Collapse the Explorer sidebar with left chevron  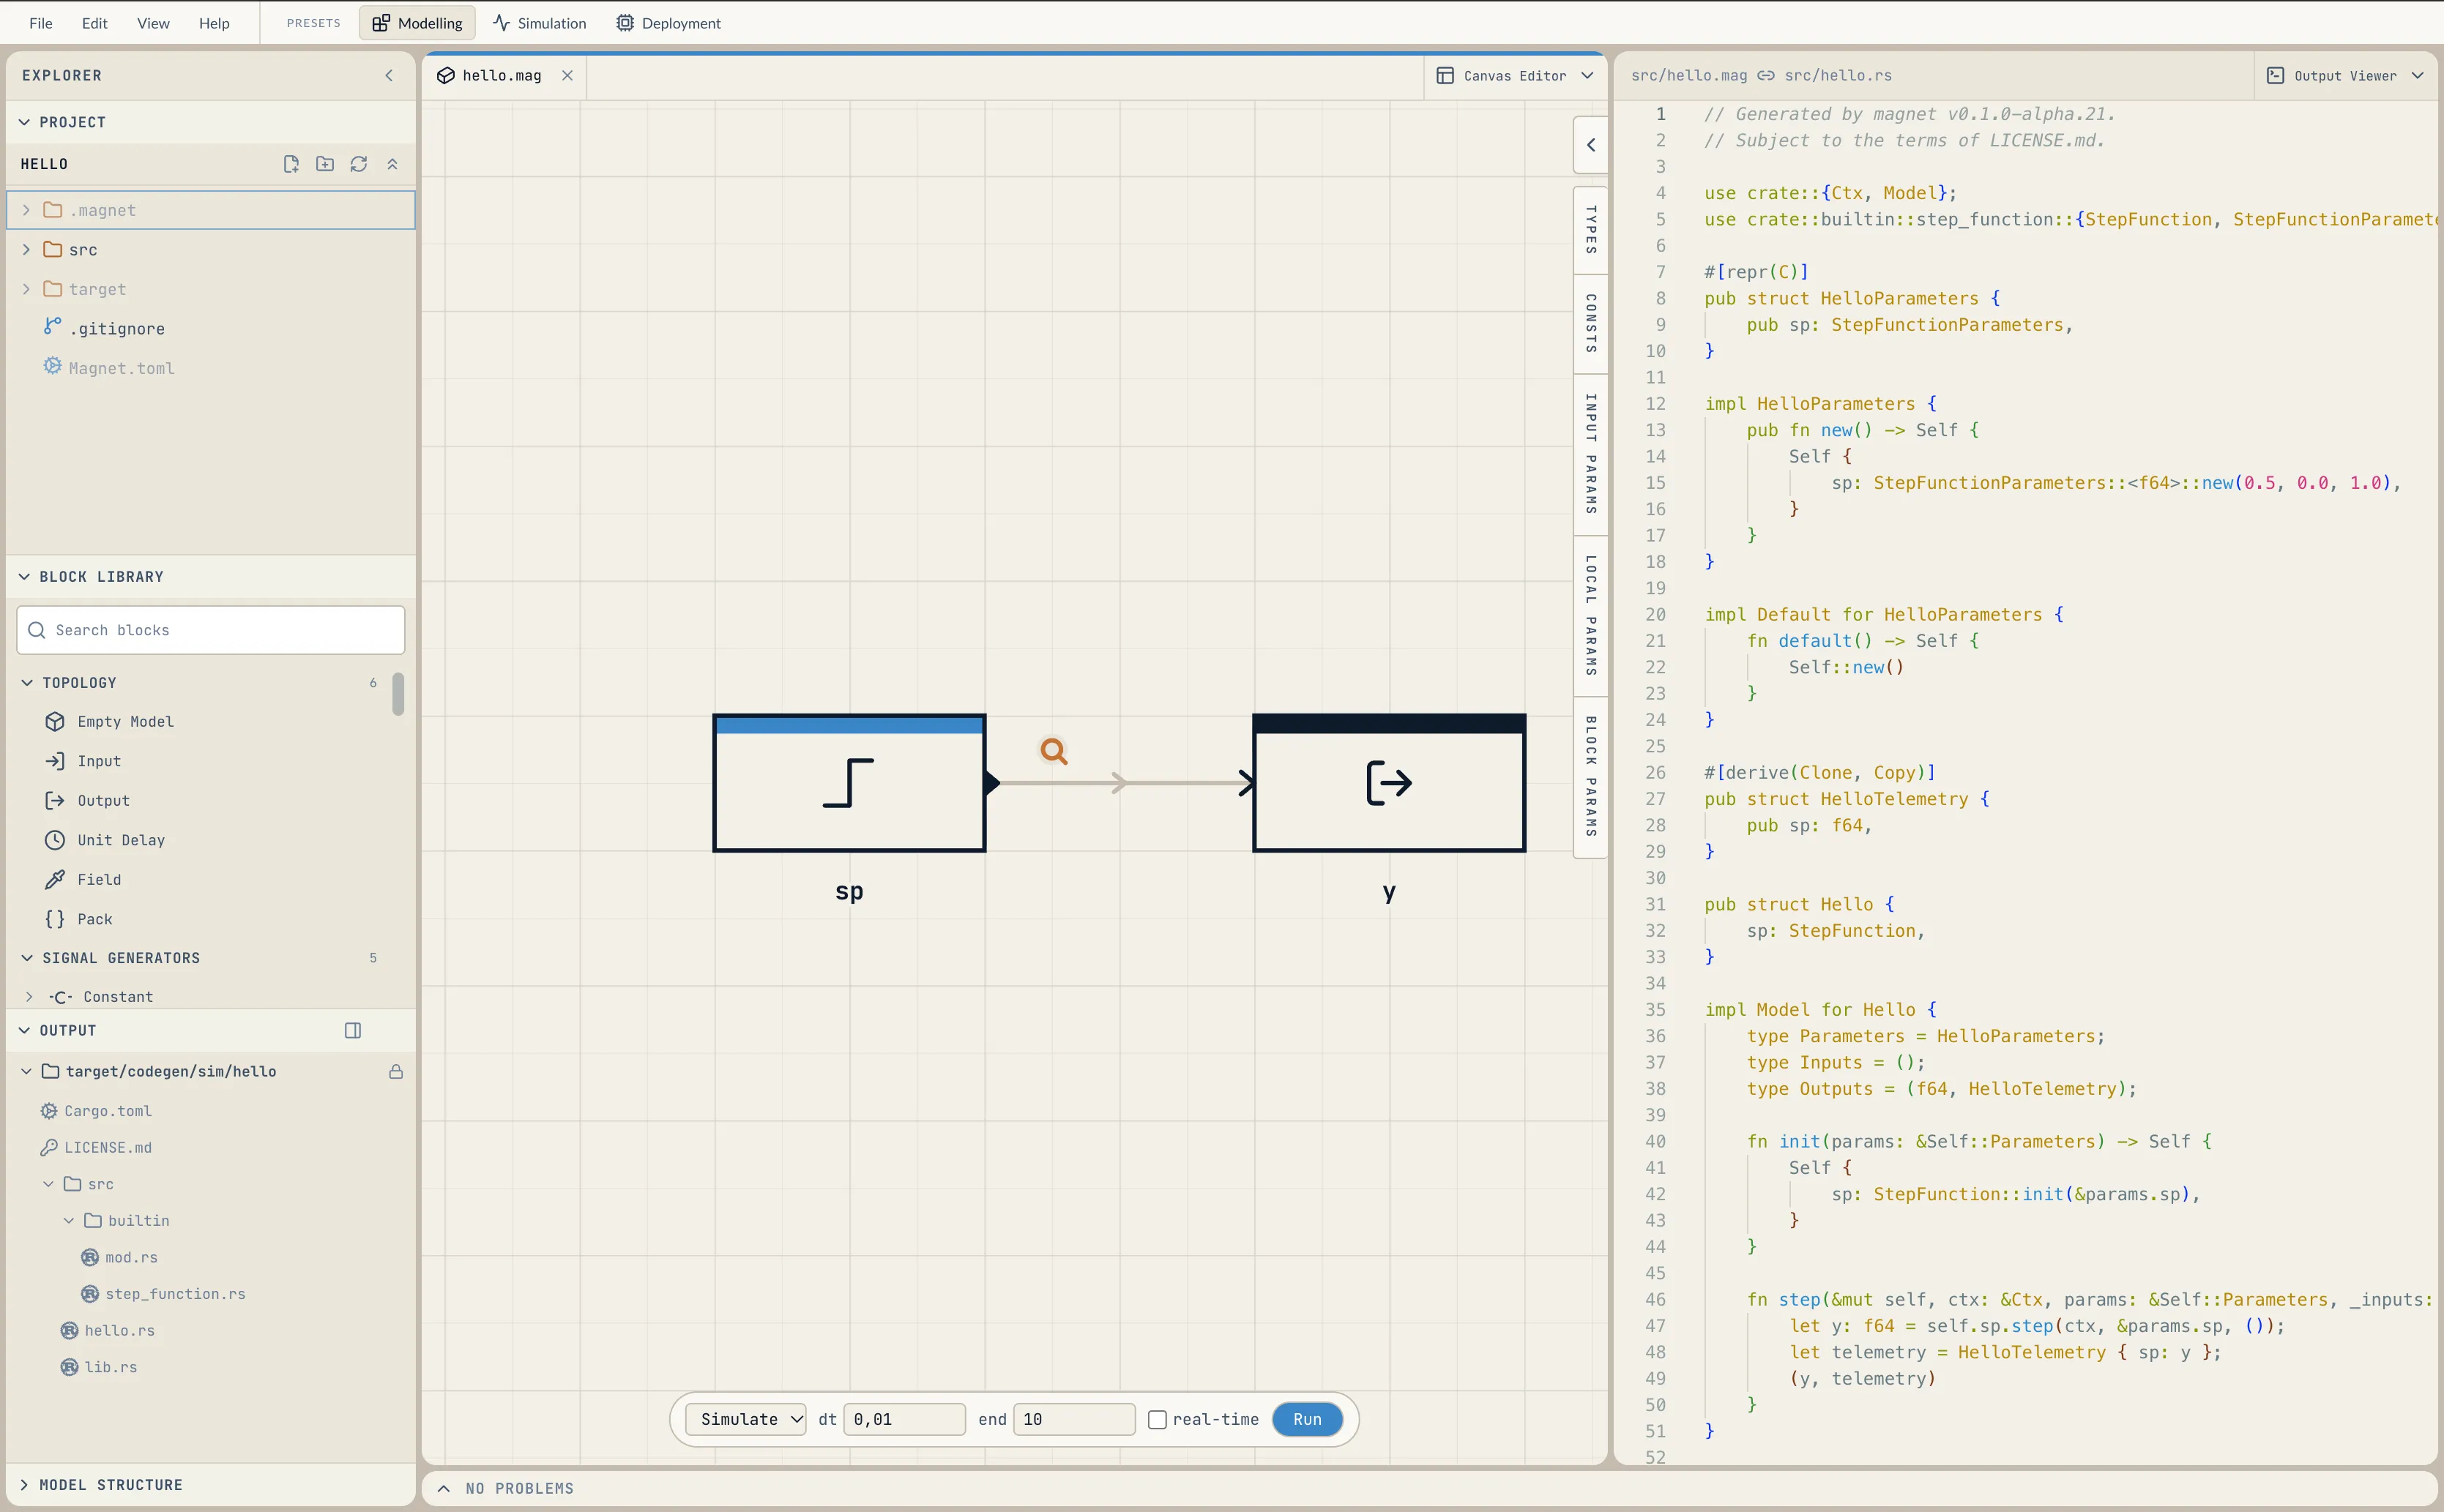tap(390, 76)
